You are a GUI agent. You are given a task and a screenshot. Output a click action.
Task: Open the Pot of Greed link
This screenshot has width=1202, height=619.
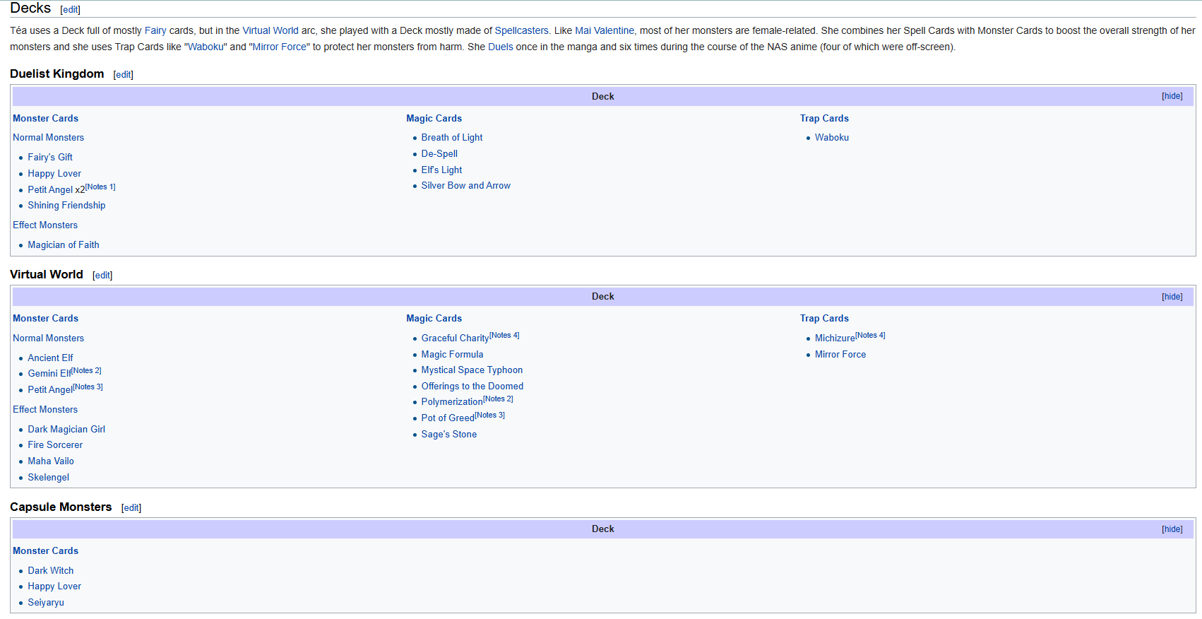448,418
